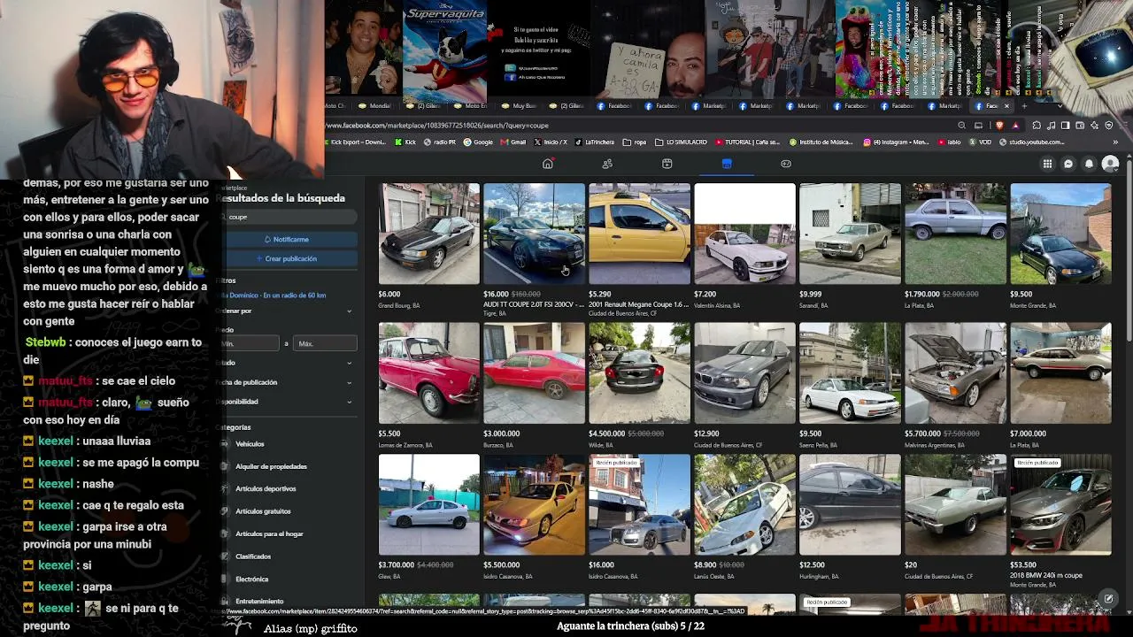The width and height of the screenshot is (1133, 637).
Task: Open Facebook Reels icon in top navigation
Action: (x=667, y=164)
